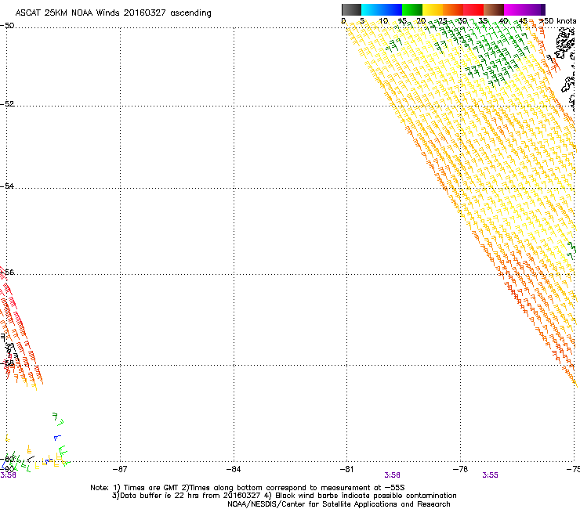This screenshot has width=580, height=509.
Task: Click the black coastline outline at the top right
Action: click(566, 42)
